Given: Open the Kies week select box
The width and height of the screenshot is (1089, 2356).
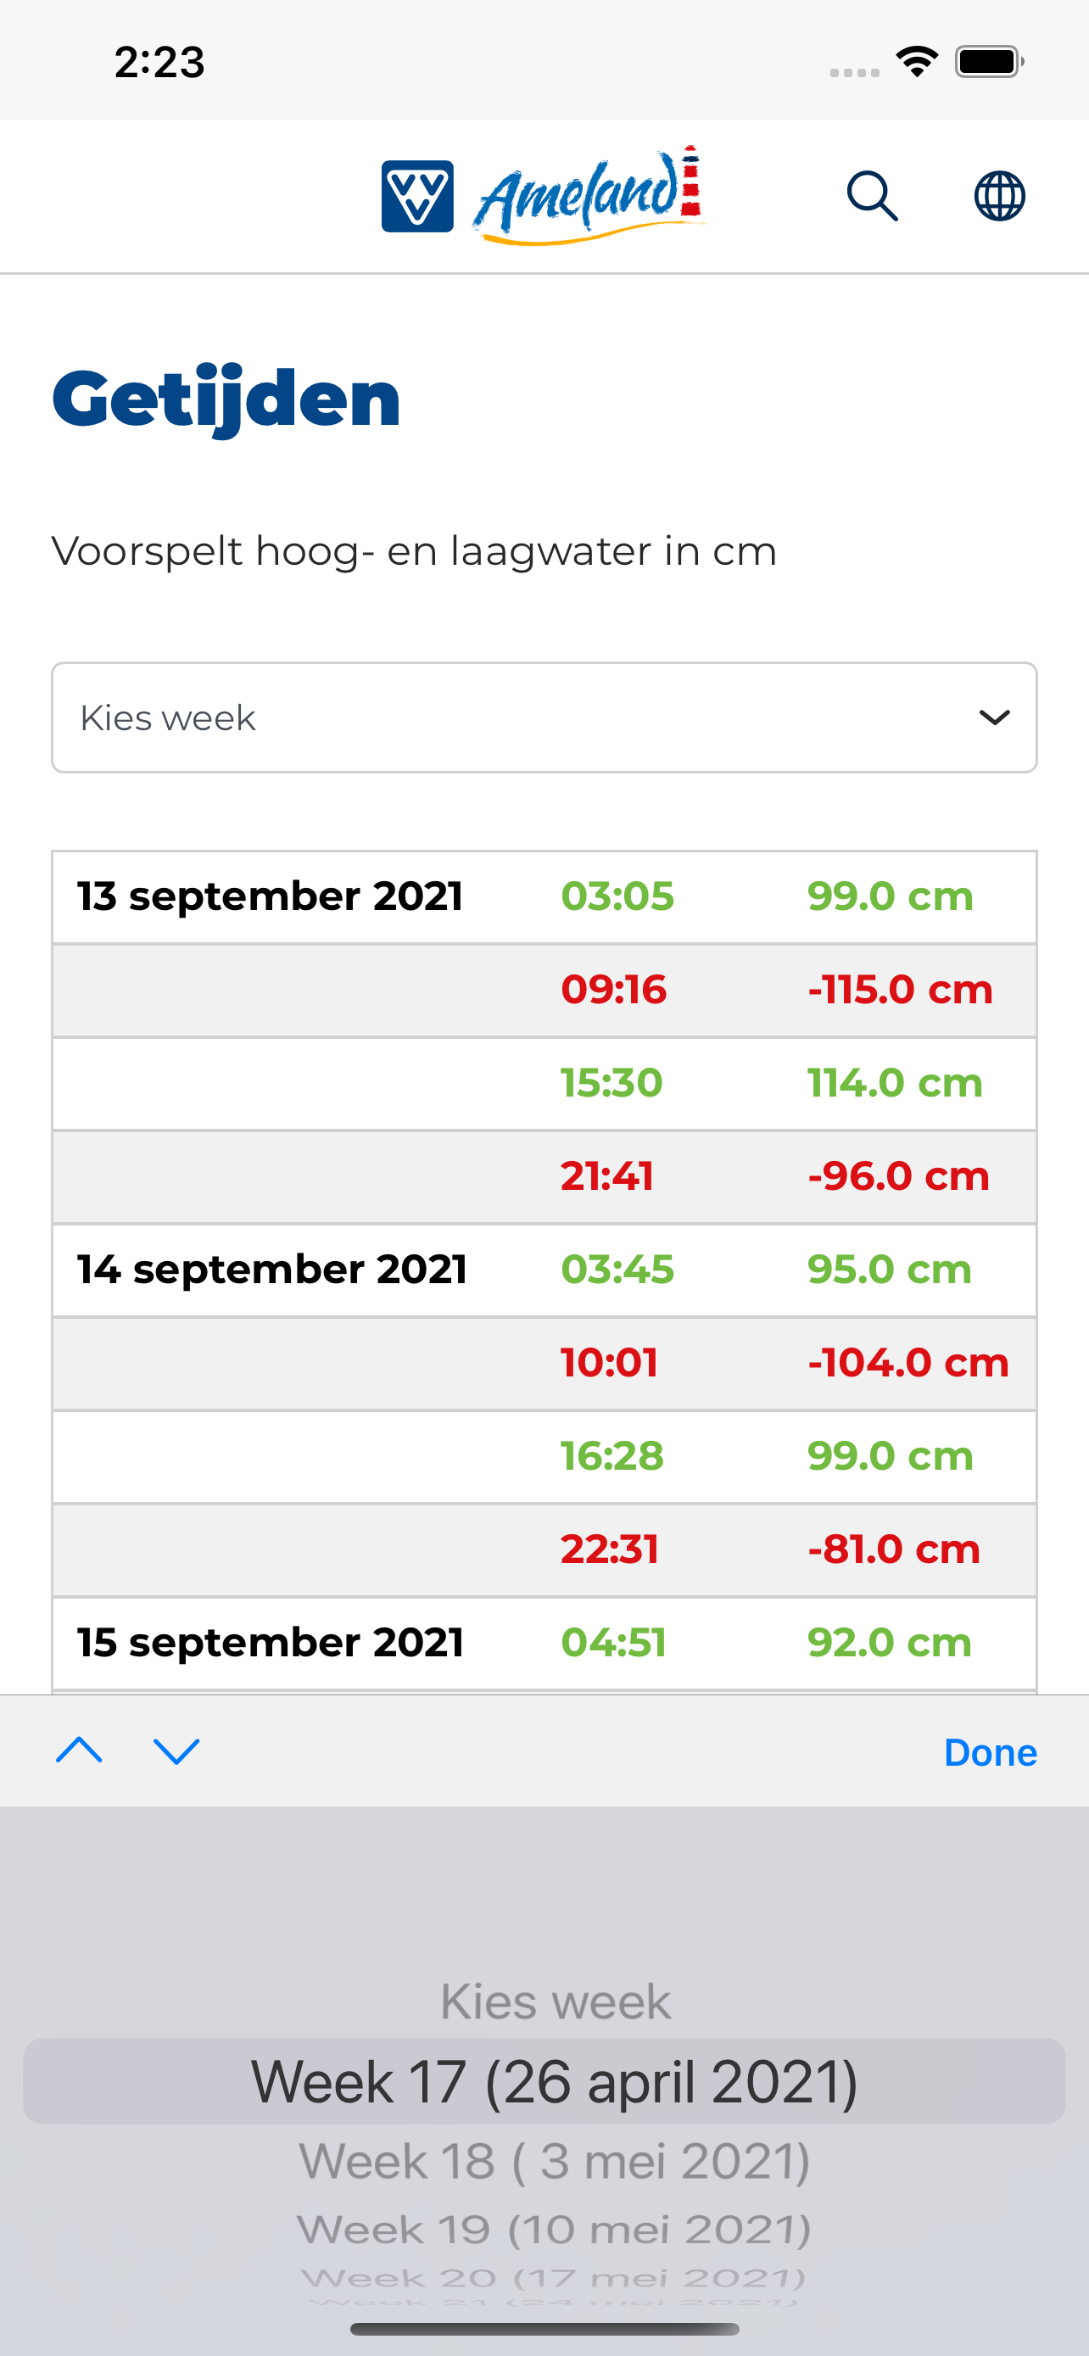Looking at the screenshot, I should (x=544, y=718).
